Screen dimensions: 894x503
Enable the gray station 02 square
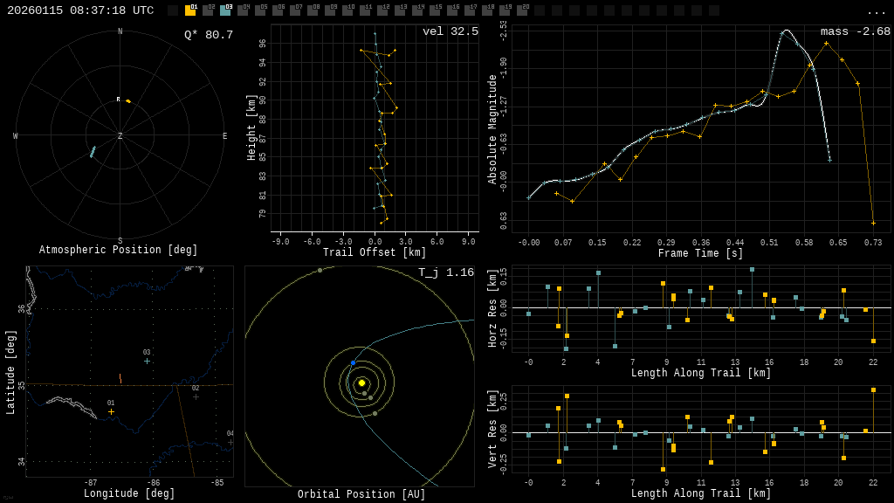point(208,10)
